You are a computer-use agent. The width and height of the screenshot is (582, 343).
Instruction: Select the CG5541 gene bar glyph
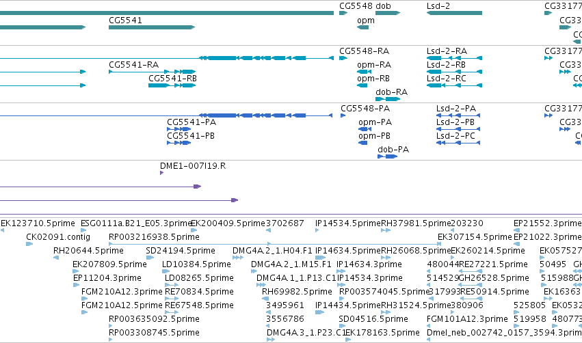point(152,27)
